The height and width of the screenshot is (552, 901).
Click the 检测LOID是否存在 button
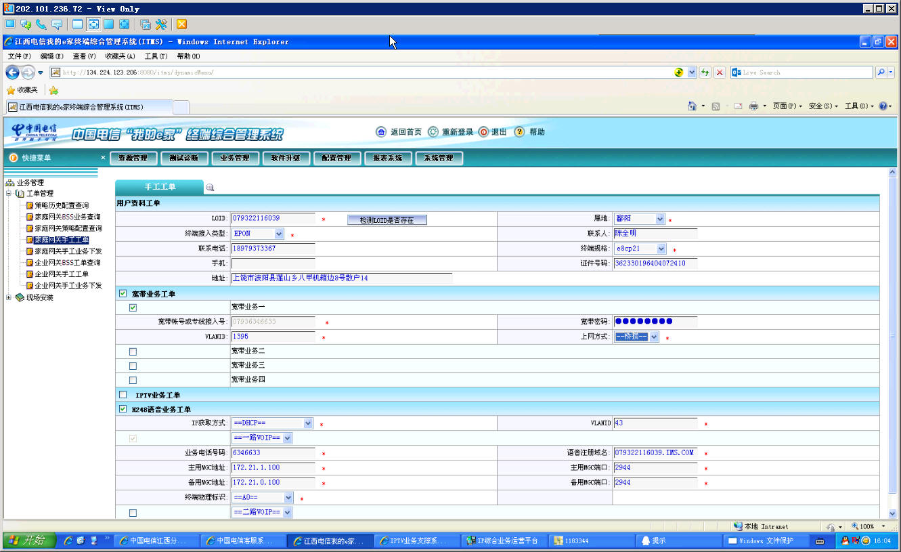pos(387,219)
